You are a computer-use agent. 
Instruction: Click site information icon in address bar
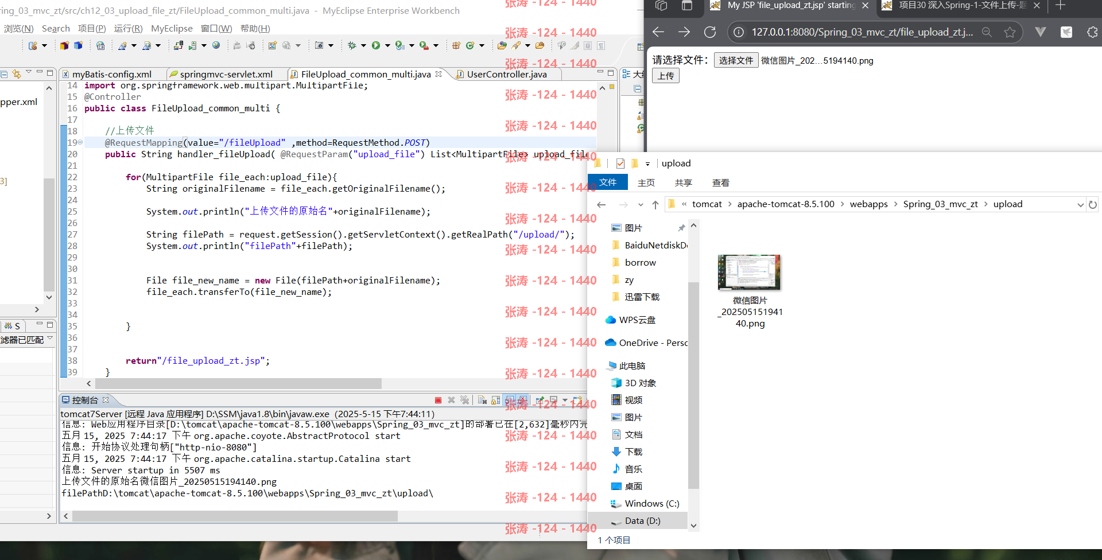[x=739, y=32]
